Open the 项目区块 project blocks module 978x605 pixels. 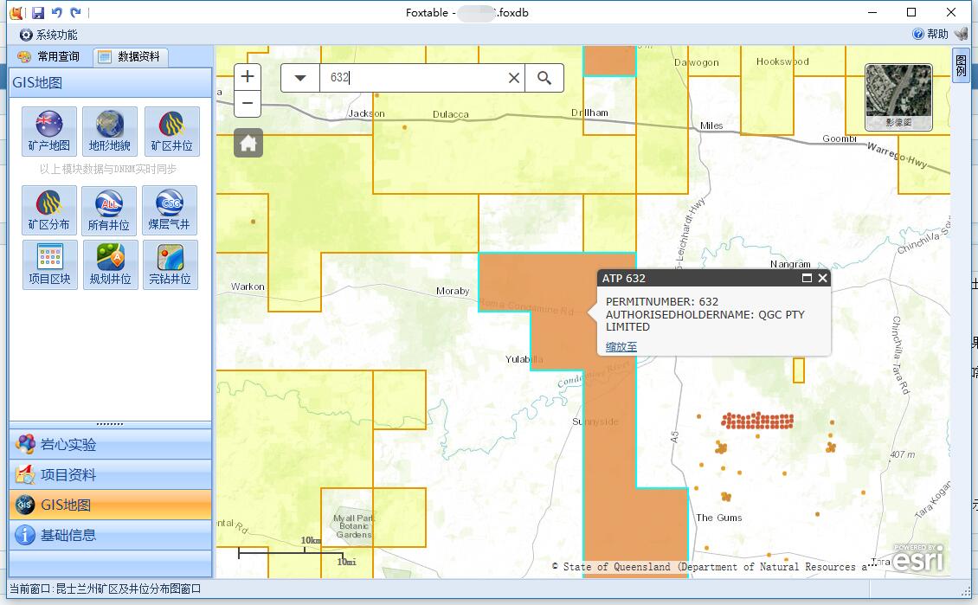[x=50, y=265]
